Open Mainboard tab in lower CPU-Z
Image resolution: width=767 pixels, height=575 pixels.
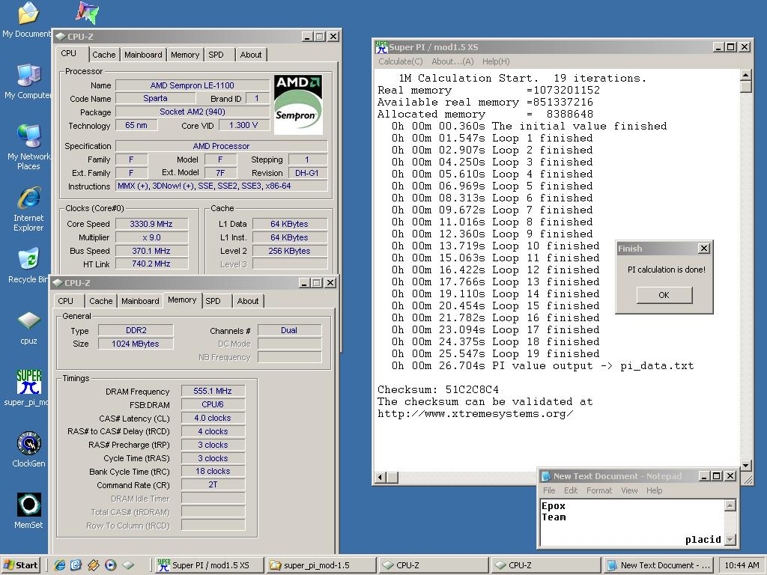[x=140, y=301]
